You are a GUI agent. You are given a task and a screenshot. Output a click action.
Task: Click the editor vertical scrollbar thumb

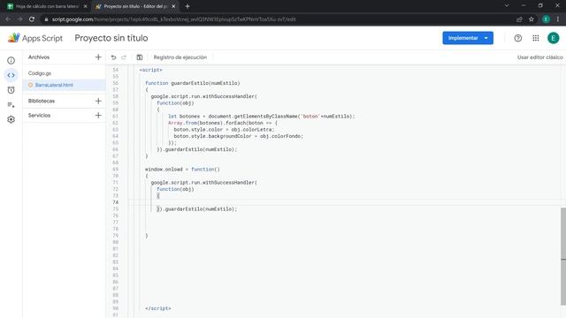click(563, 256)
